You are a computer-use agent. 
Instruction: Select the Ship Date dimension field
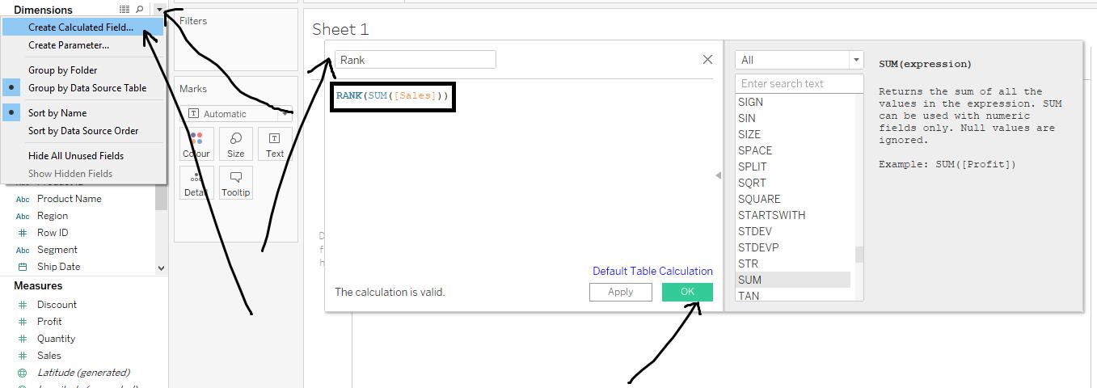point(59,267)
